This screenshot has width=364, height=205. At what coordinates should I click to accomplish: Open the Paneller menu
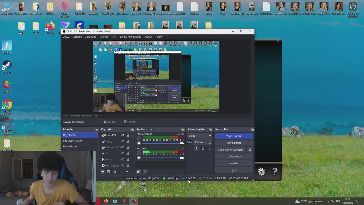(103, 37)
